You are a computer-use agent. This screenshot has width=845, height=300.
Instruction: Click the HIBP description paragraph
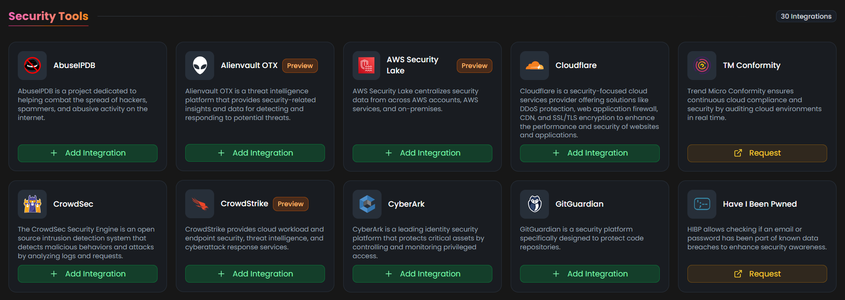(x=757, y=238)
